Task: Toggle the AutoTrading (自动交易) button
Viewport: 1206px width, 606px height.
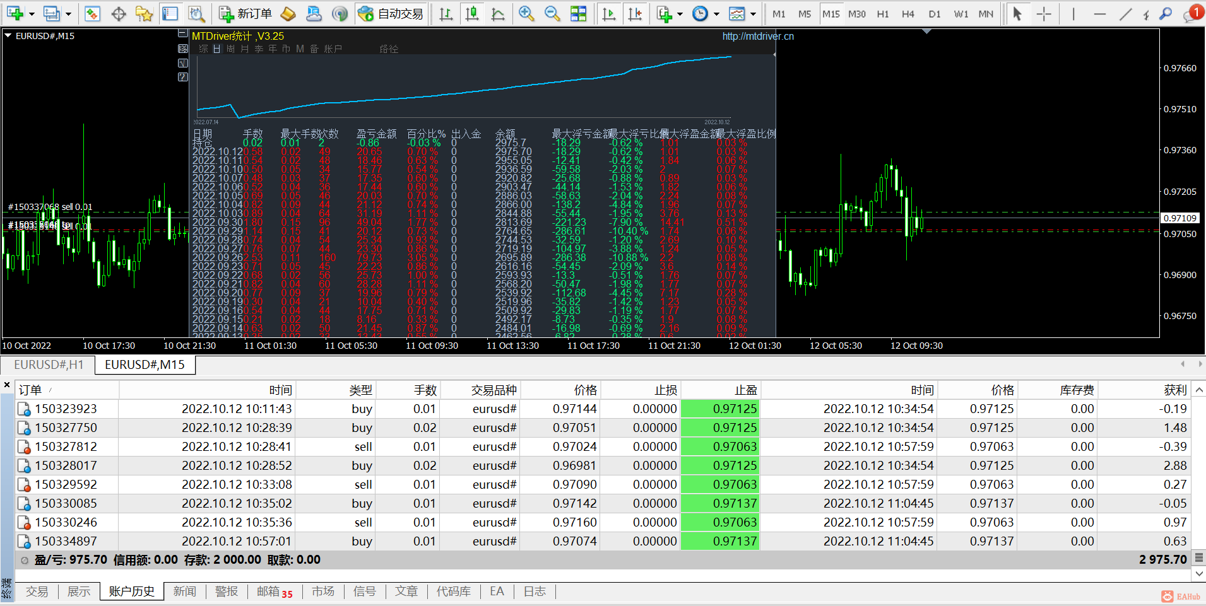Action: [391, 14]
